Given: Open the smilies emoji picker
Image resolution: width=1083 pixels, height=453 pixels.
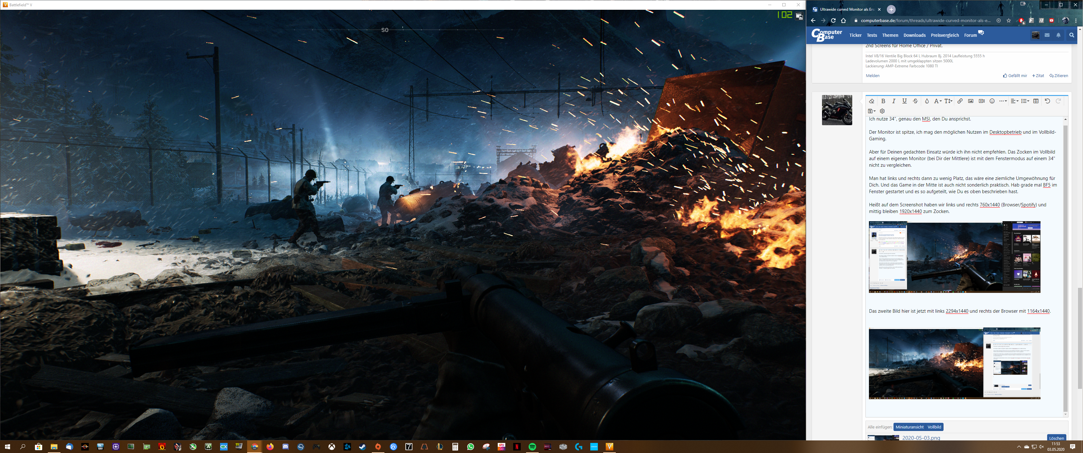Looking at the screenshot, I should pyautogui.click(x=992, y=101).
